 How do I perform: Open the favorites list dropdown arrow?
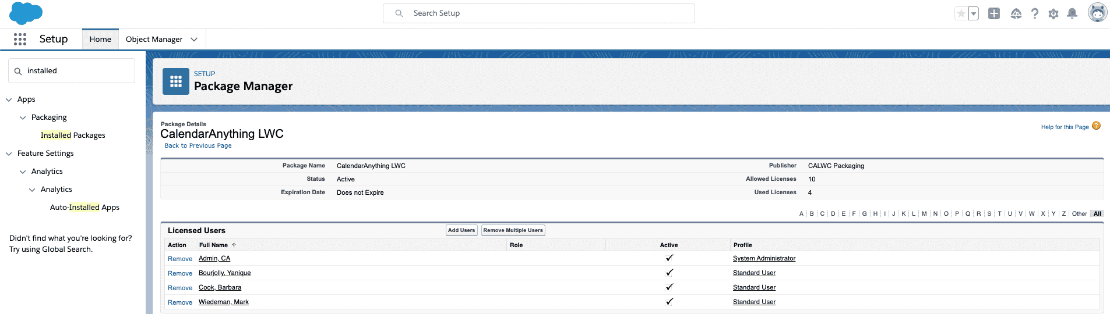(x=974, y=13)
